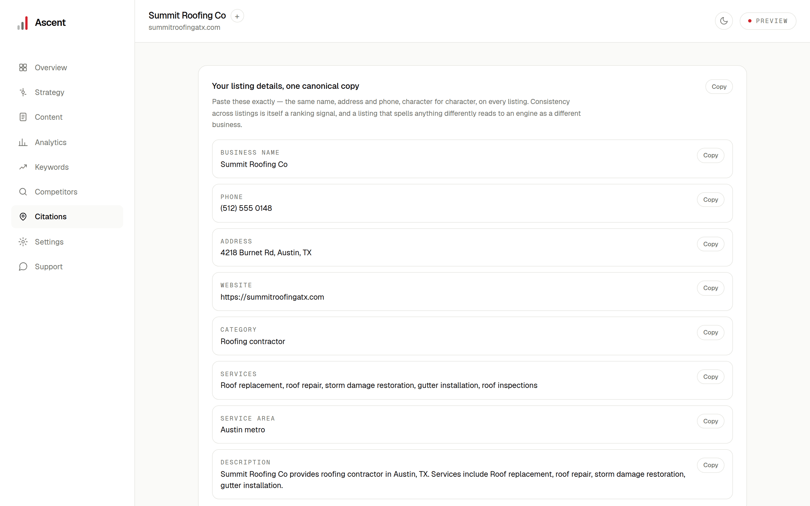Go to the Keywords menu item
The height and width of the screenshot is (506, 810).
click(x=67, y=167)
